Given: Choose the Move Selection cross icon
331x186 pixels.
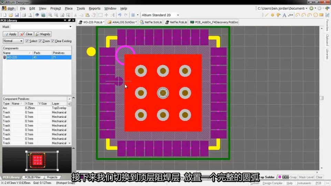Looking at the screenshot, I should point(107,15).
